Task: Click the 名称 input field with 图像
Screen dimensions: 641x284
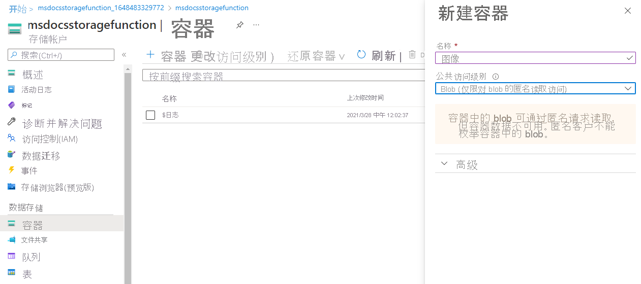Action: coord(535,58)
